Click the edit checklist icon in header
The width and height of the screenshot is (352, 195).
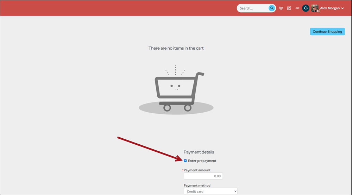tap(289, 8)
